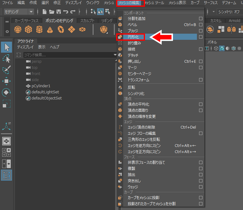Open option box for 円形化
Screen dimensions: 243x210
tap(201, 37)
